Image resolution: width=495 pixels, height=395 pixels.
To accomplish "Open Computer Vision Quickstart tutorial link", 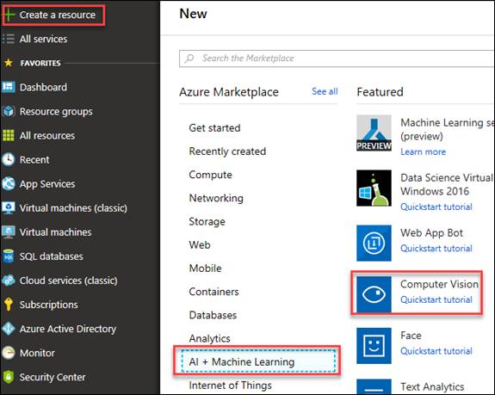I will [436, 299].
